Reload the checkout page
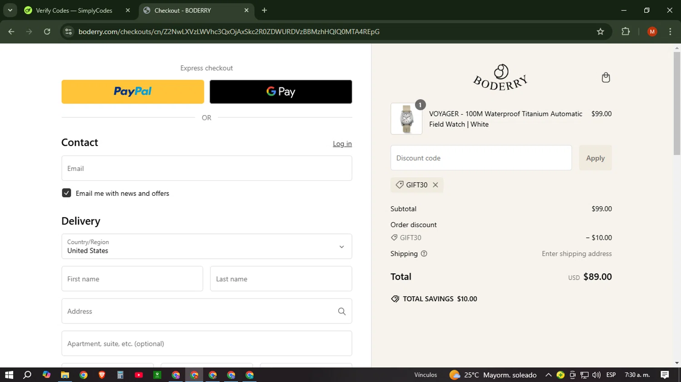Screen dimensions: 681x382 click(47, 32)
